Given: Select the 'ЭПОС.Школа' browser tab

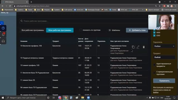Looking at the screenshot, I should 15,2.
